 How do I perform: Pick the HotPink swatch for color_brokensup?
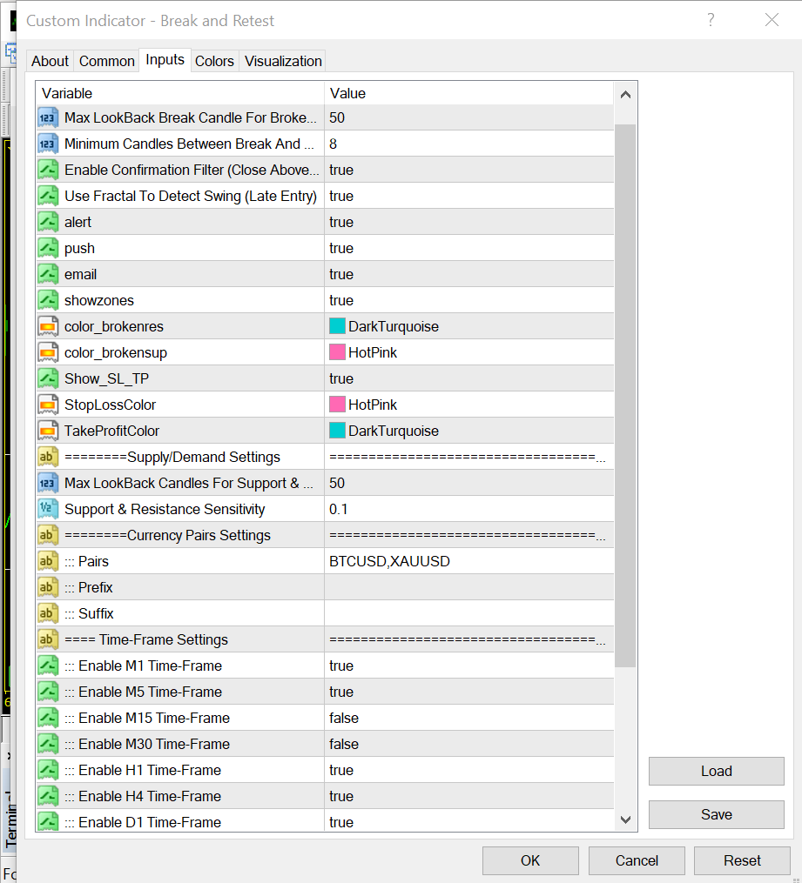[x=337, y=352]
